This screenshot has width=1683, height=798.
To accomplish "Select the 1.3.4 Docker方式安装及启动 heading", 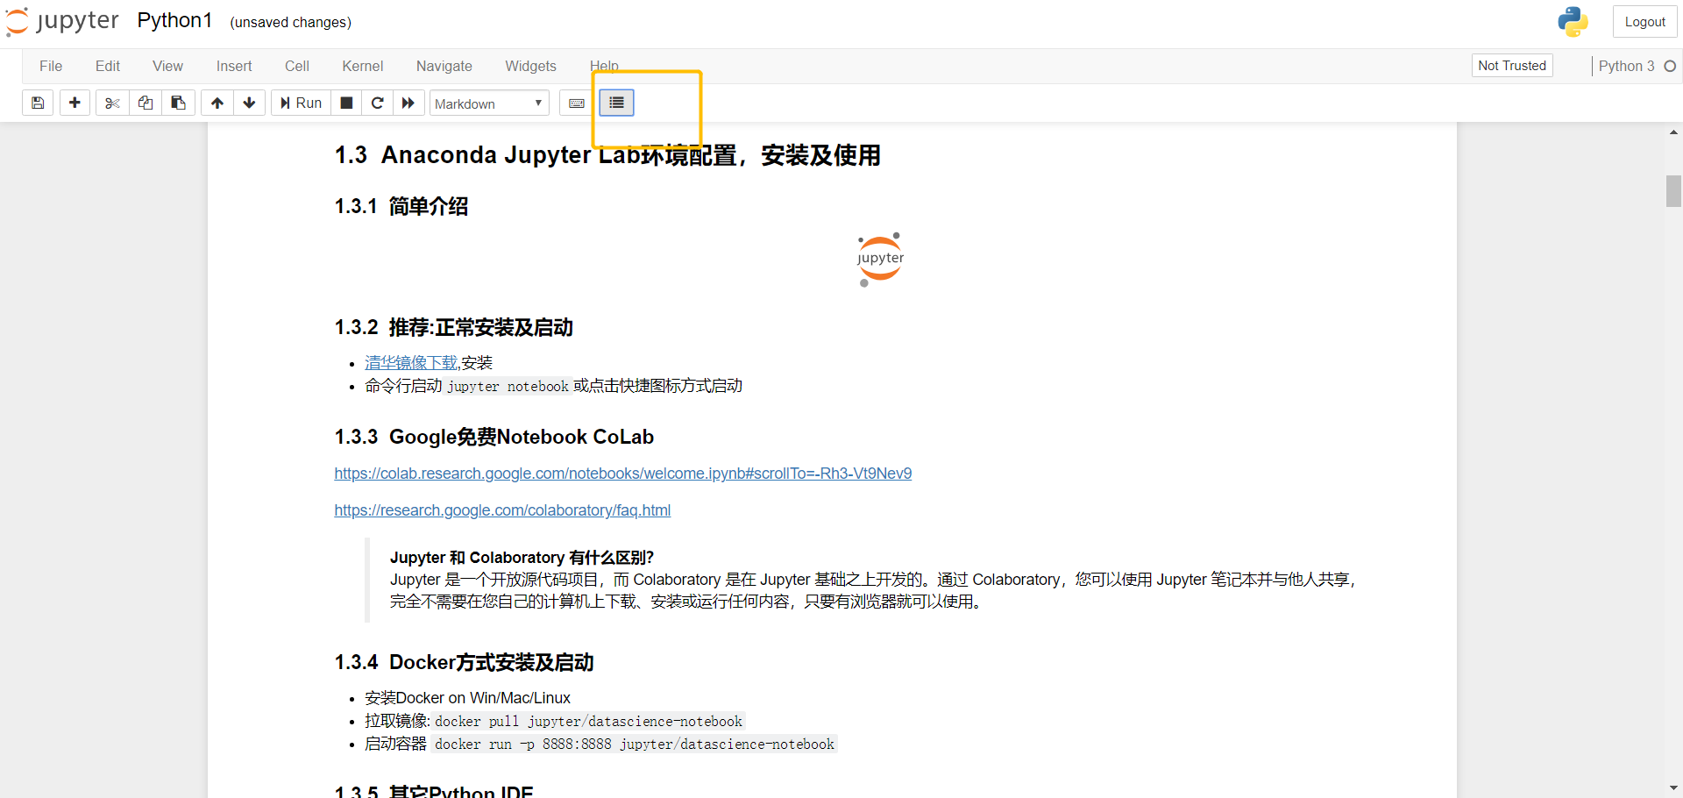I will (464, 662).
